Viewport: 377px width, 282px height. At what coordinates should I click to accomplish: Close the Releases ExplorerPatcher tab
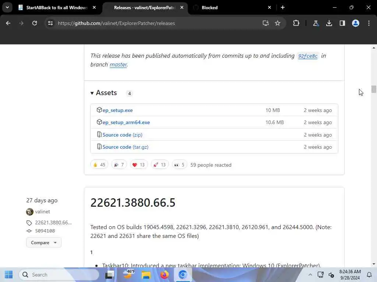pyautogui.click(x=182, y=7)
